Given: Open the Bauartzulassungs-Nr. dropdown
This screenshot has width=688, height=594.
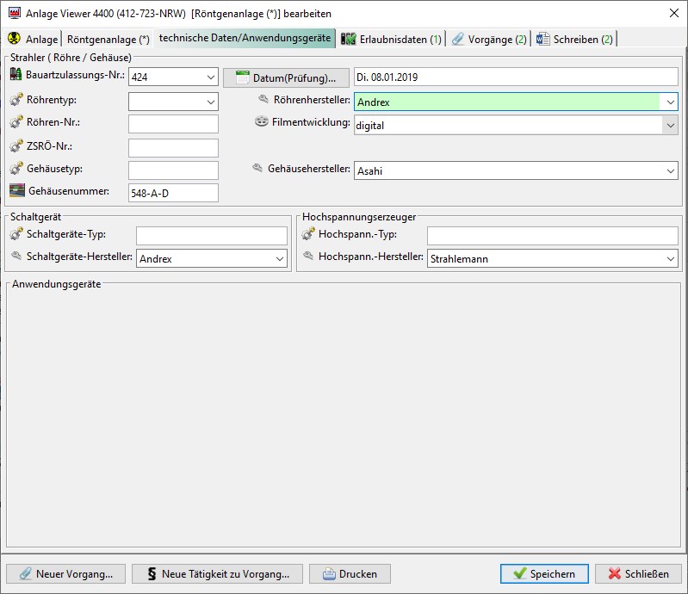Looking at the screenshot, I should click(211, 77).
